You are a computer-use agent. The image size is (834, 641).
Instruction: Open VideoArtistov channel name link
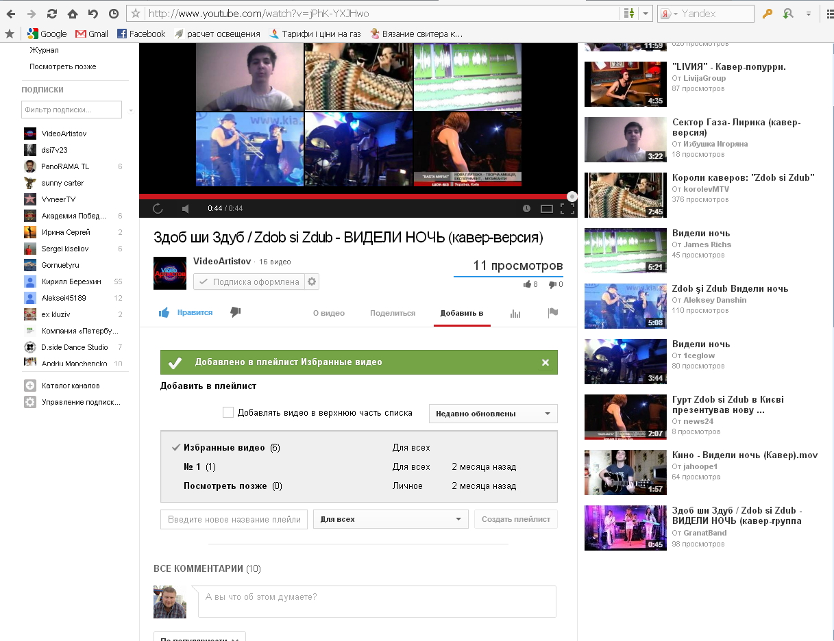pyautogui.click(x=222, y=262)
